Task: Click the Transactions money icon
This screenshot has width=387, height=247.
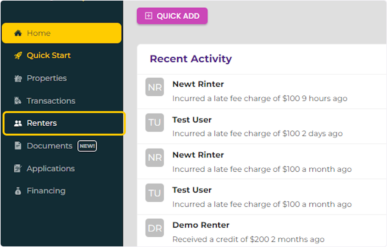Action: tap(18, 100)
